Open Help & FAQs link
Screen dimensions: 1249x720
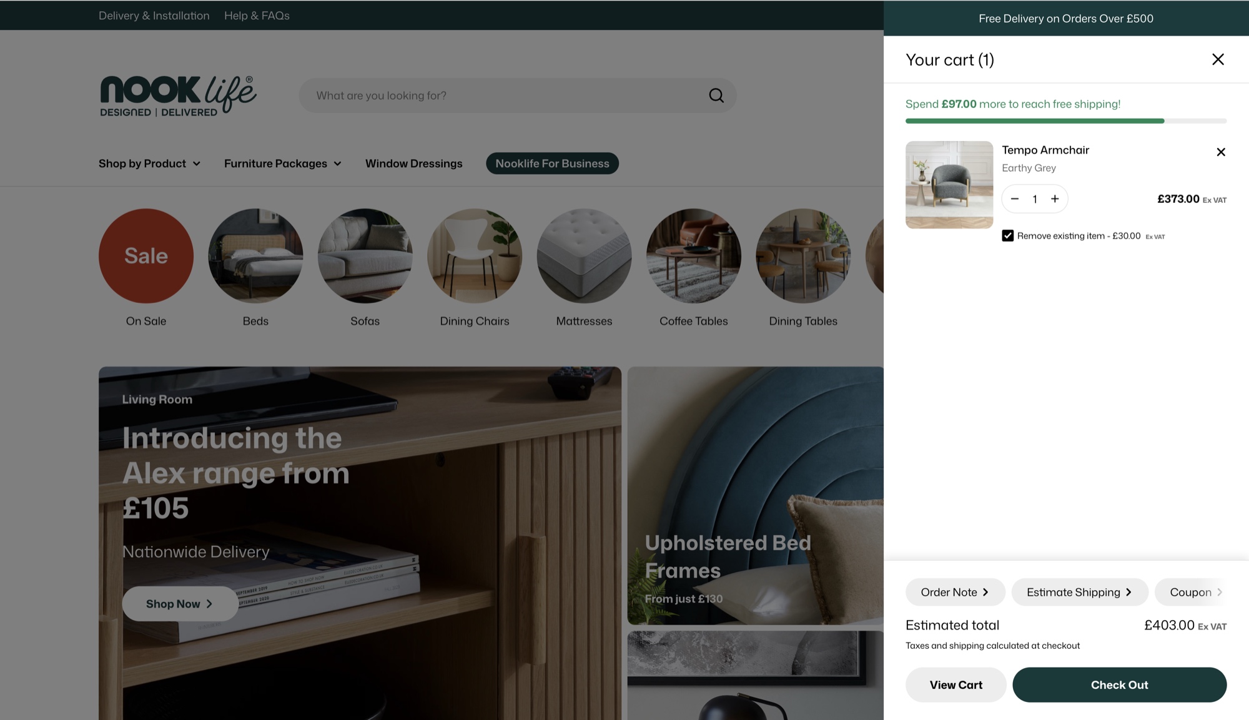point(257,15)
